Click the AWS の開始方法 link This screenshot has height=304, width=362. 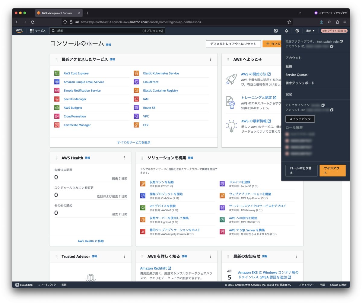click(256, 74)
